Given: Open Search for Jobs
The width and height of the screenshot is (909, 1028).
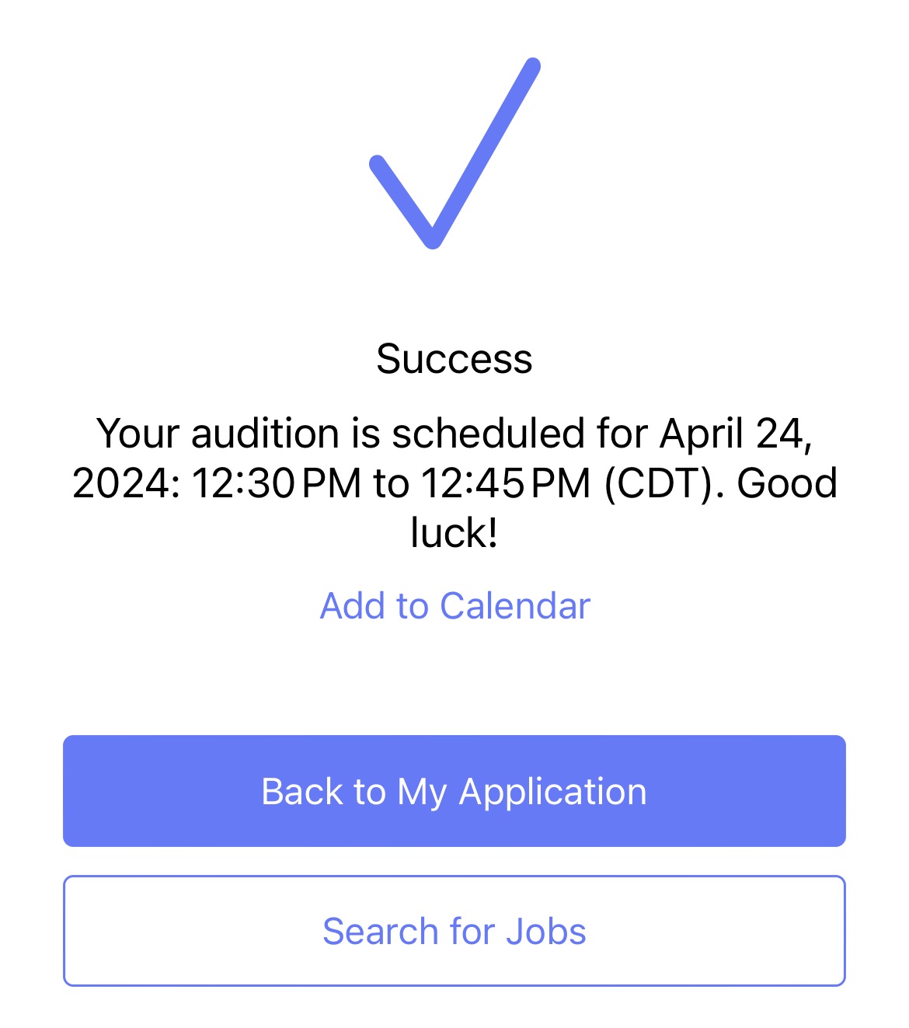Looking at the screenshot, I should [454, 931].
